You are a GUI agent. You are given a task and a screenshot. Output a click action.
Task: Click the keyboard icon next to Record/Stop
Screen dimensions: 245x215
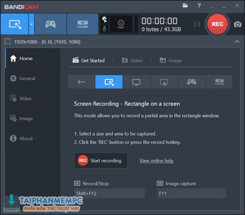point(77,183)
